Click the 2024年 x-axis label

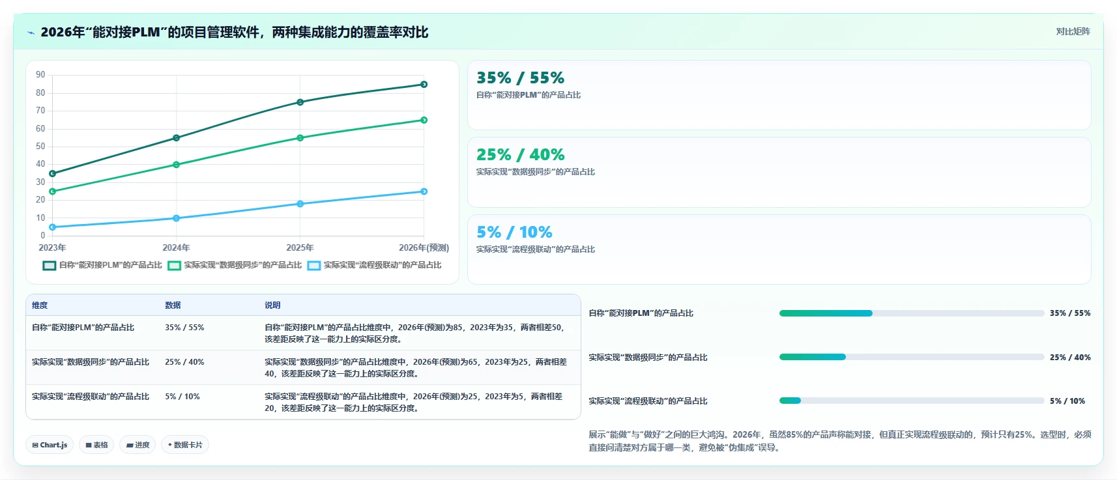tap(176, 248)
